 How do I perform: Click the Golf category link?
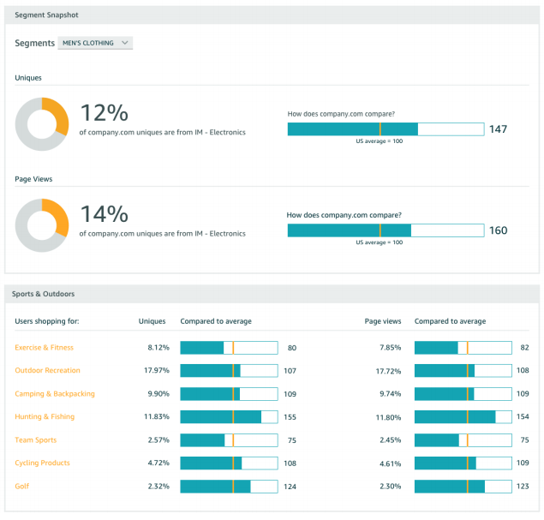21,487
